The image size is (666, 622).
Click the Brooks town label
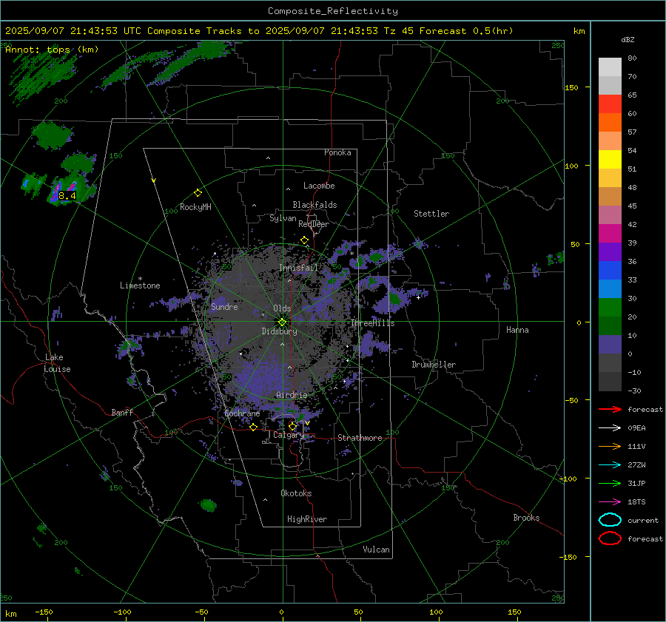click(x=526, y=518)
